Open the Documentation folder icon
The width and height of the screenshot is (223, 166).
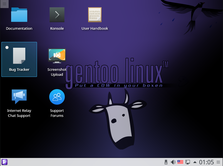(x=19, y=15)
